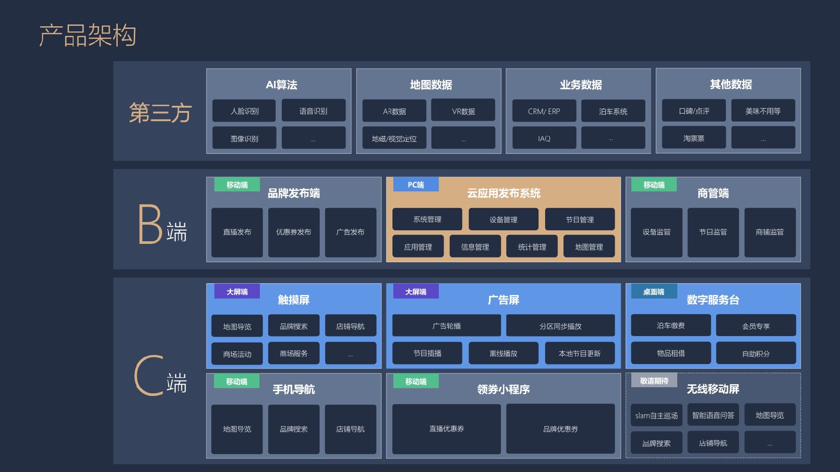The image size is (840, 472).
Task: Click the 本地节目更新 box
Action: click(x=580, y=353)
